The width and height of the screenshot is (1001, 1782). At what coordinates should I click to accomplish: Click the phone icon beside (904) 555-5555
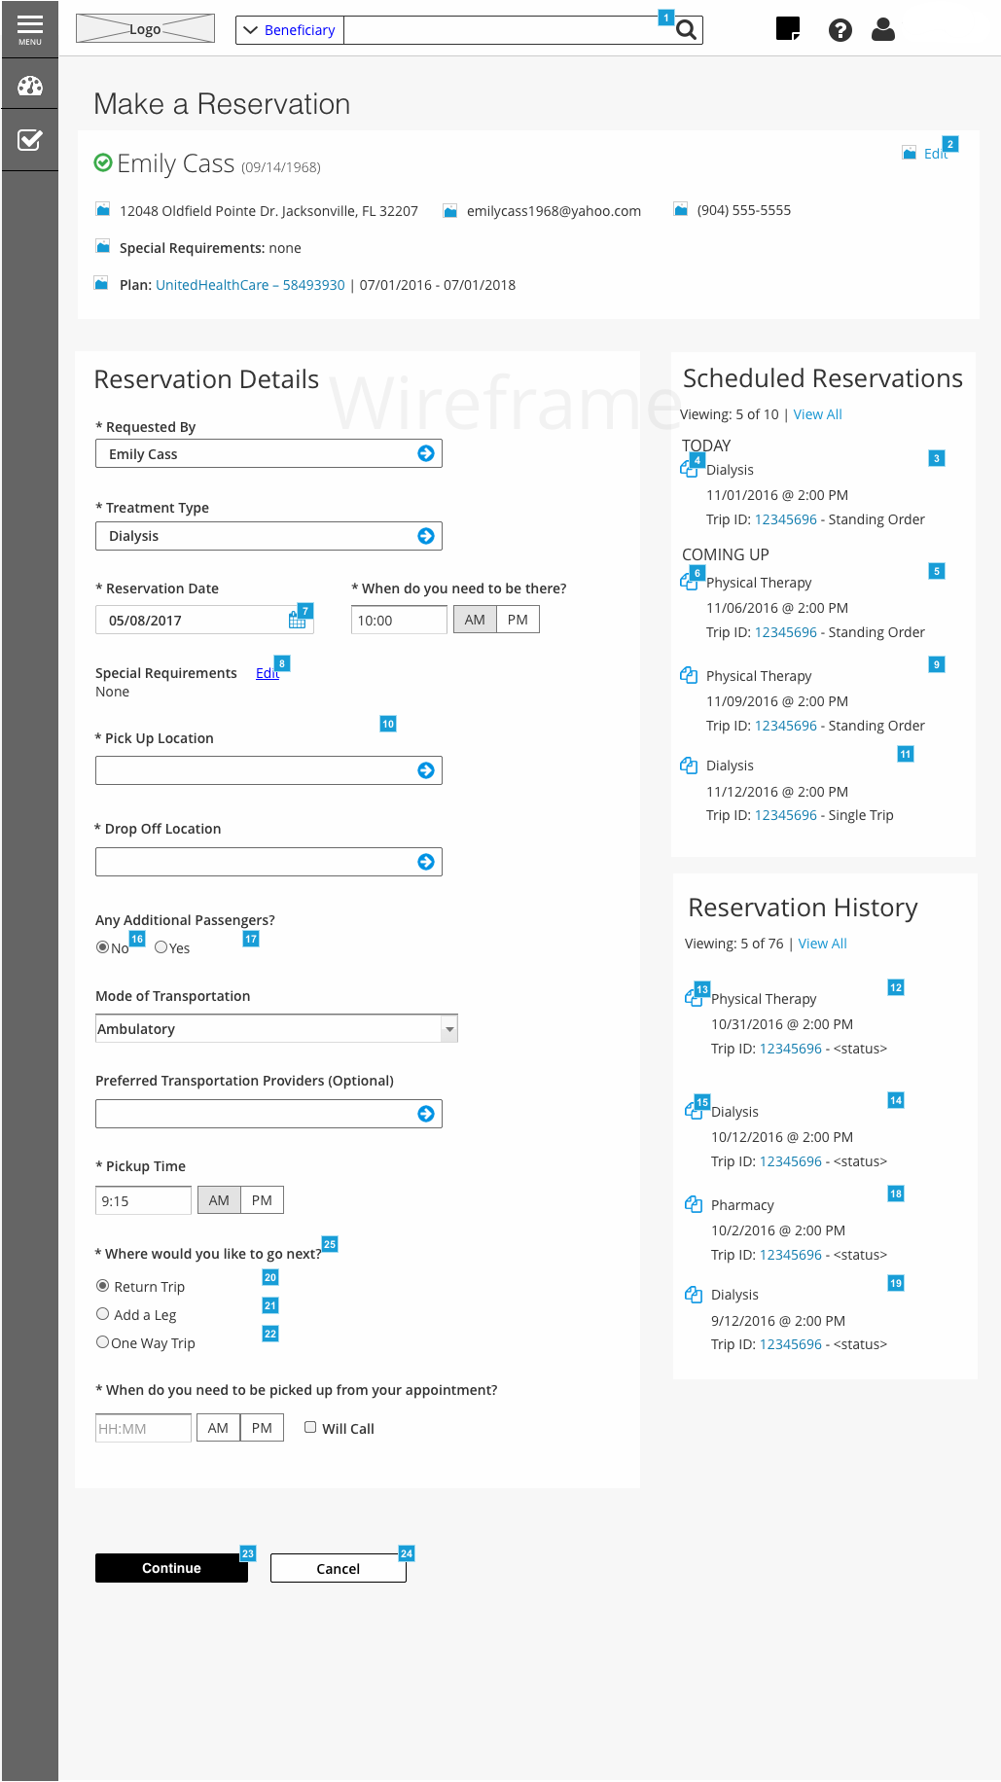click(x=681, y=210)
